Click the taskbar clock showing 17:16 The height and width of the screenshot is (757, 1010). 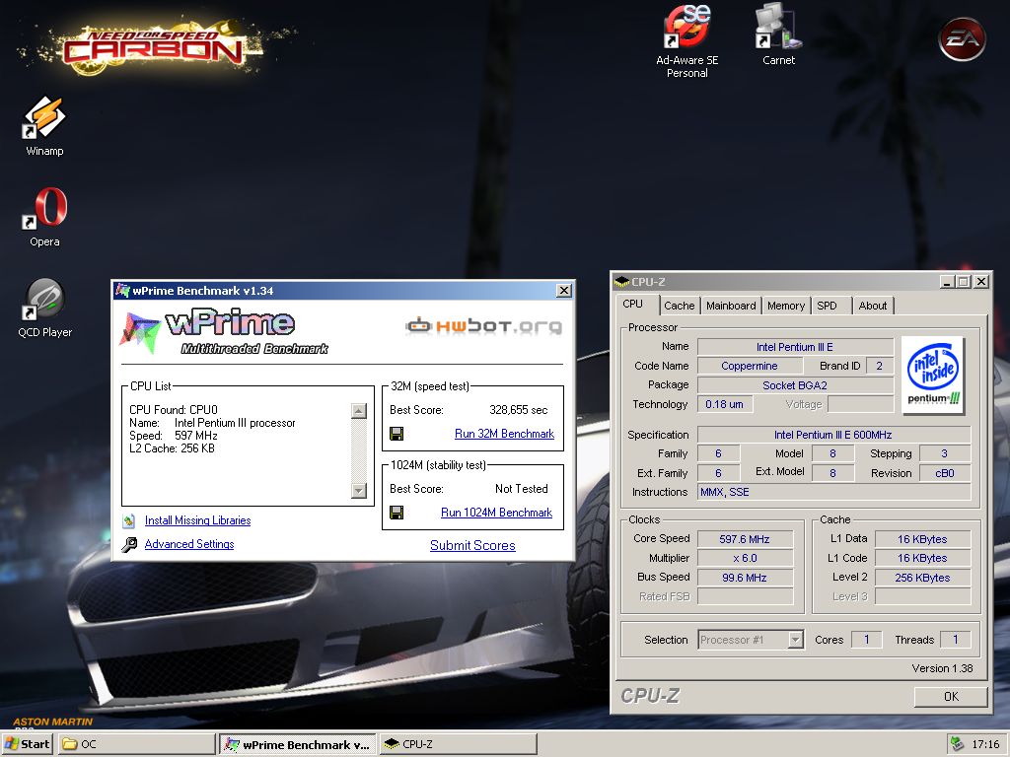coord(985,744)
